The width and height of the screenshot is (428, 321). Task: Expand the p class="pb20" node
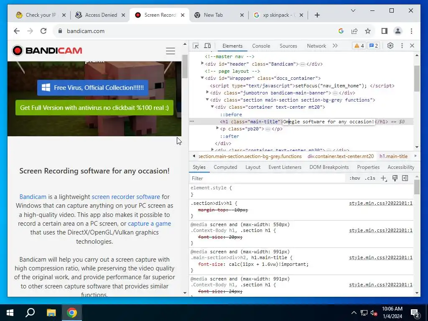click(x=217, y=128)
